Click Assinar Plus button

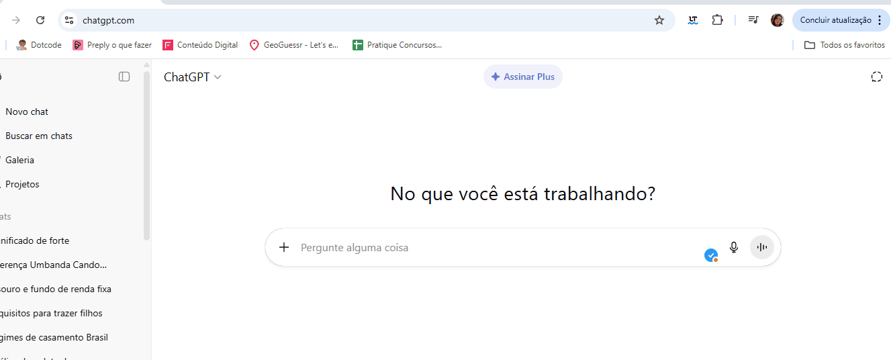[523, 77]
